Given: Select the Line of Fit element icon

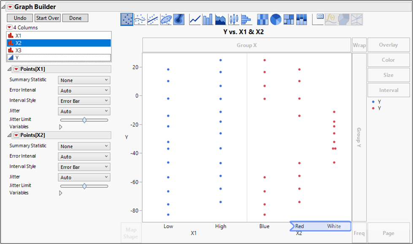Looking at the screenshot, I should [x=153, y=19].
